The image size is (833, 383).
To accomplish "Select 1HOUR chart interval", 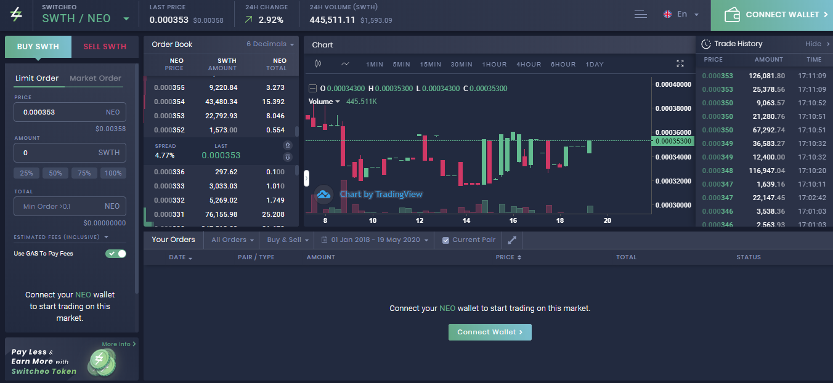I will tap(494, 64).
